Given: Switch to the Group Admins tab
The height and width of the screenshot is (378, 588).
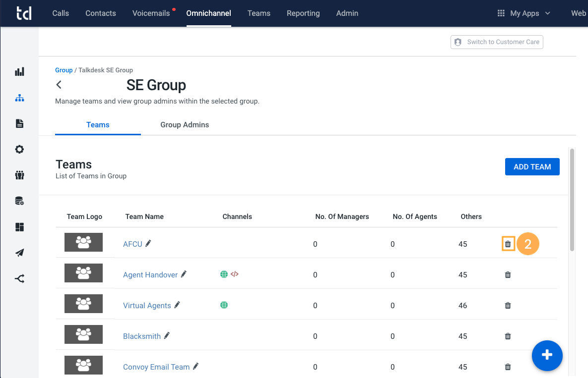Looking at the screenshot, I should click(185, 125).
